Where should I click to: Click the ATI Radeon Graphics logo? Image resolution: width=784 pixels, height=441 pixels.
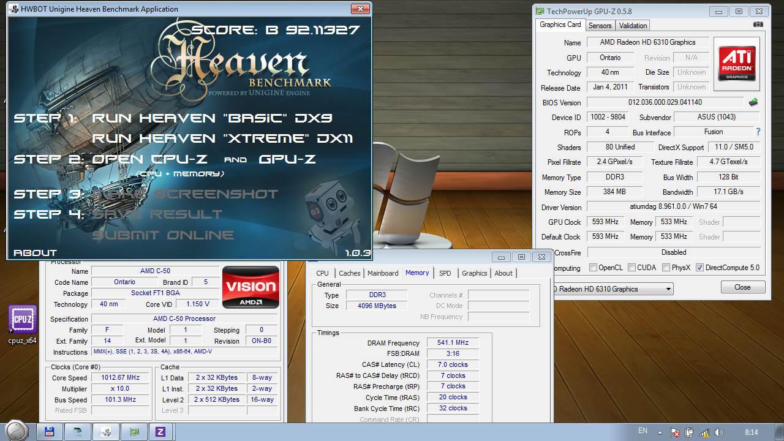pyautogui.click(x=737, y=64)
